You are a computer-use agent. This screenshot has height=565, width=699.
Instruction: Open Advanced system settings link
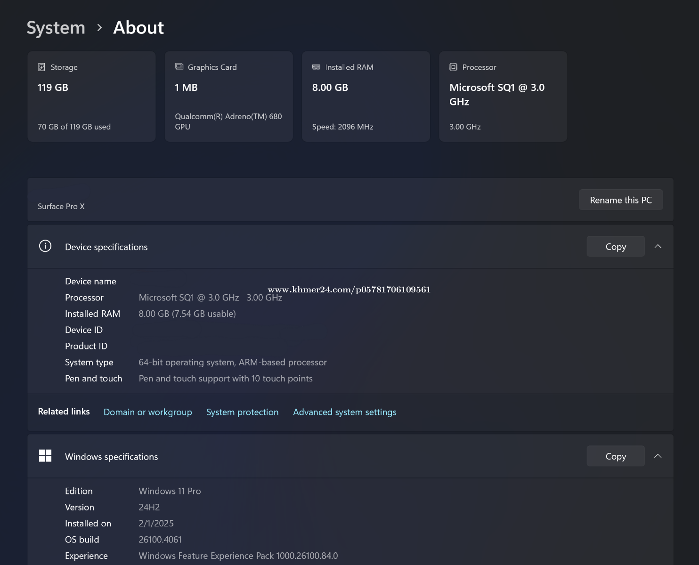(x=345, y=412)
